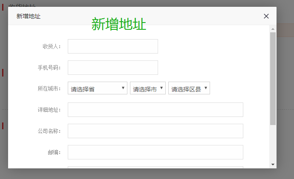294x179 pixels.
Task: Select the 公司名称 text box
Action: [156, 131]
